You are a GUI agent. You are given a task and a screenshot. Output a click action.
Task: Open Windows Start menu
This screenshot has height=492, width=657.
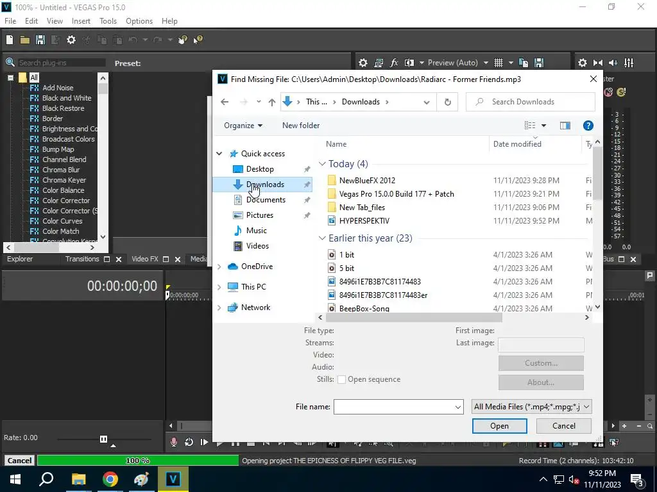click(x=15, y=479)
